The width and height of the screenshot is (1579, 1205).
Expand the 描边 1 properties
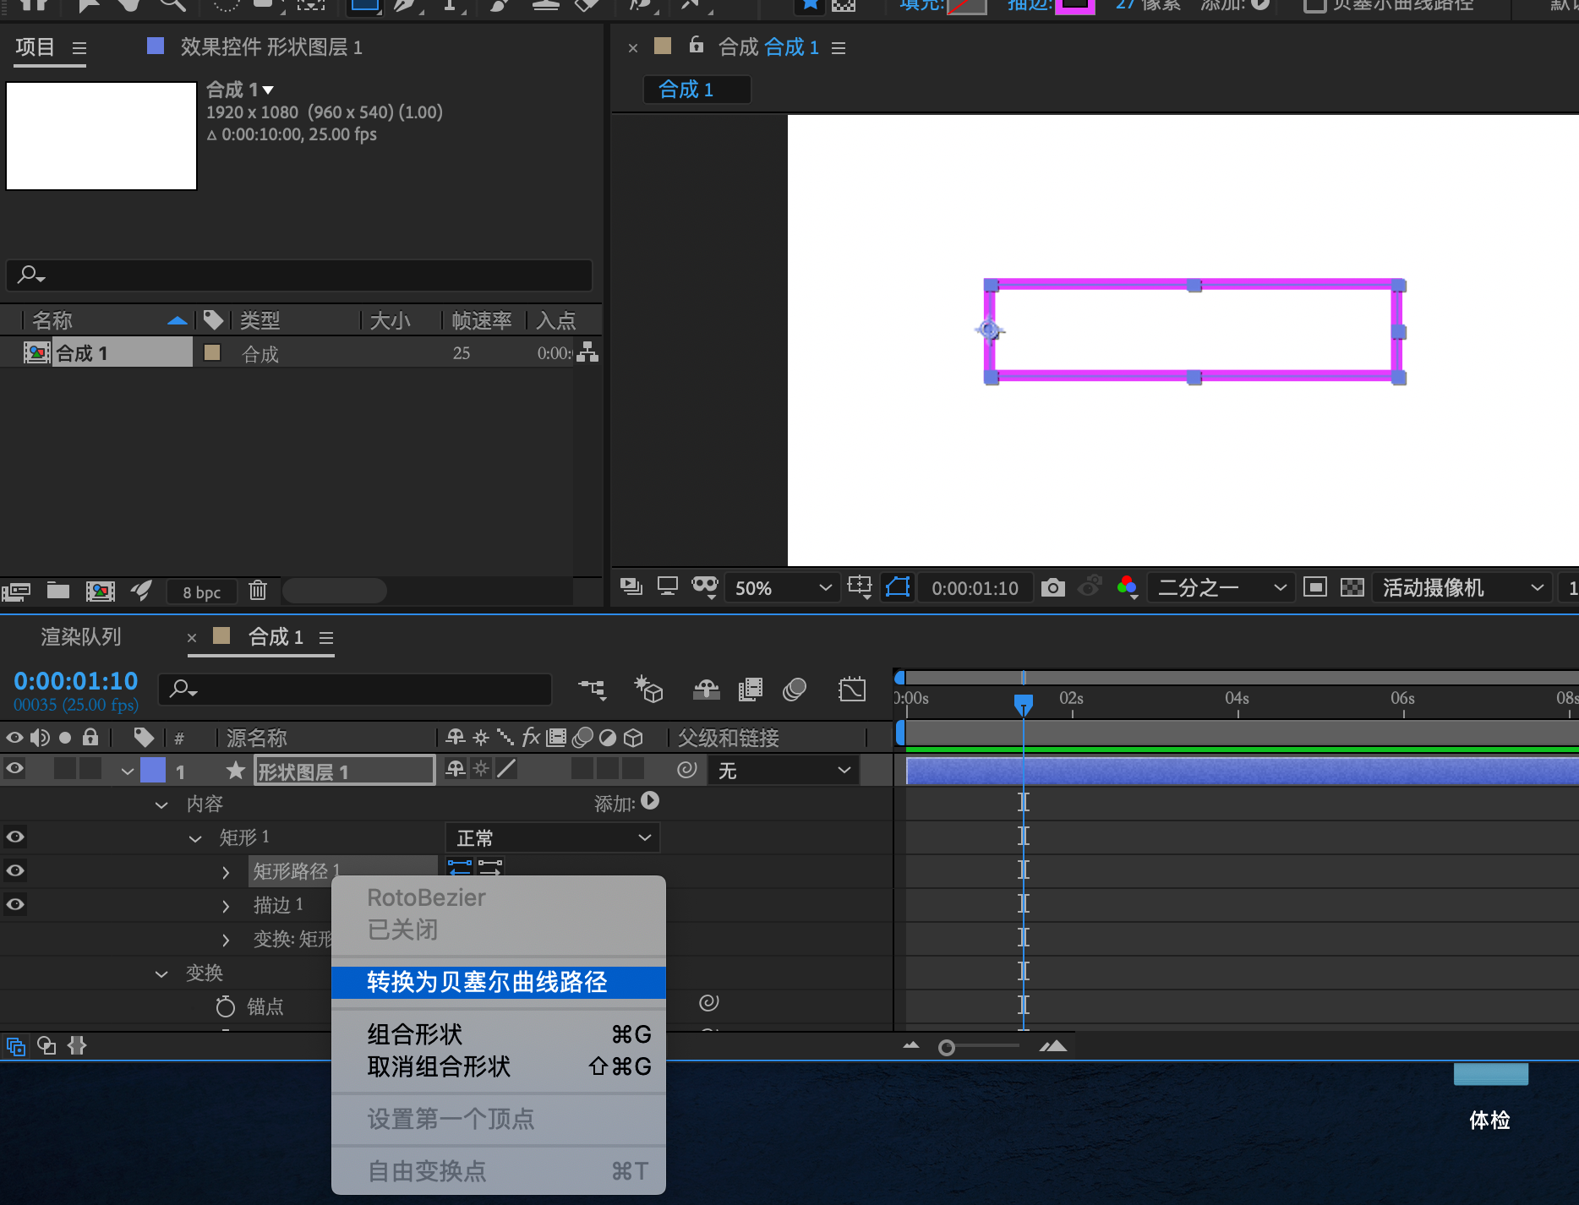[x=226, y=906]
